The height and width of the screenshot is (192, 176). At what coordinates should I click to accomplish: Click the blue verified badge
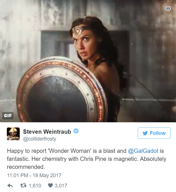tap(76, 131)
